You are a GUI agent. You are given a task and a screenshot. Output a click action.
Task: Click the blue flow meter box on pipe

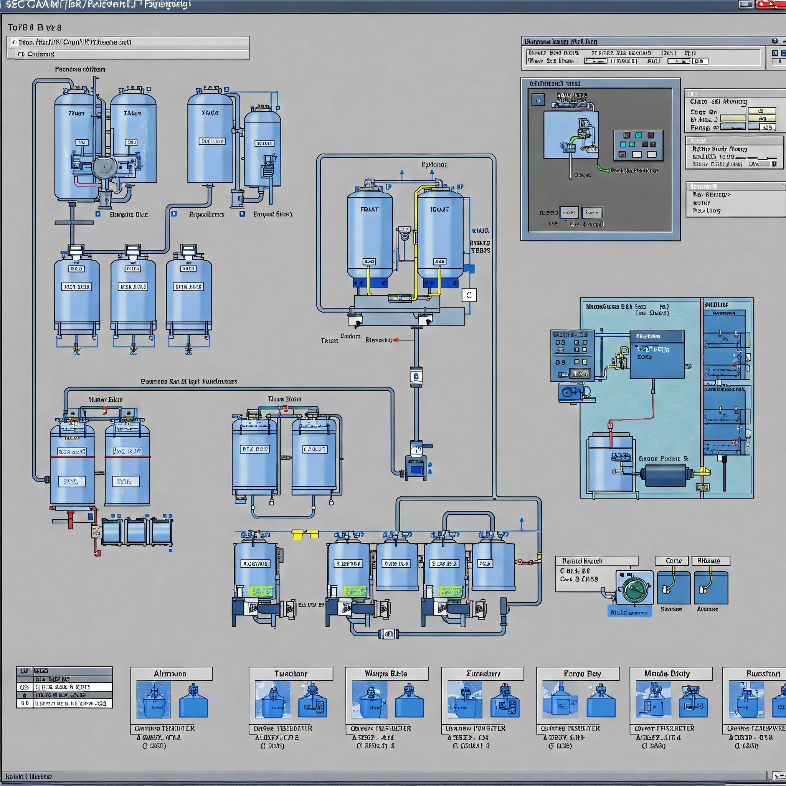click(416, 377)
